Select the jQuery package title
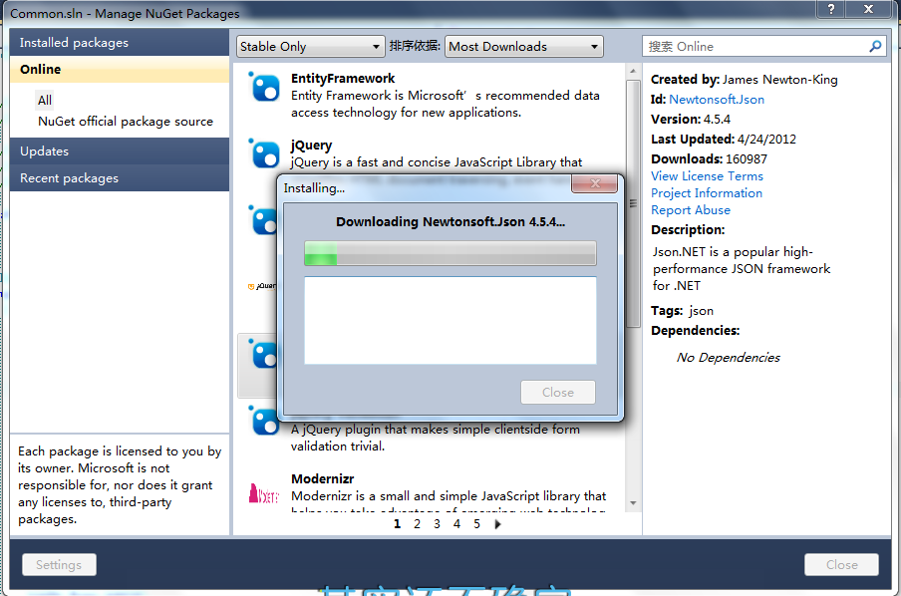This screenshot has width=901, height=596. click(x=311, y=146)
